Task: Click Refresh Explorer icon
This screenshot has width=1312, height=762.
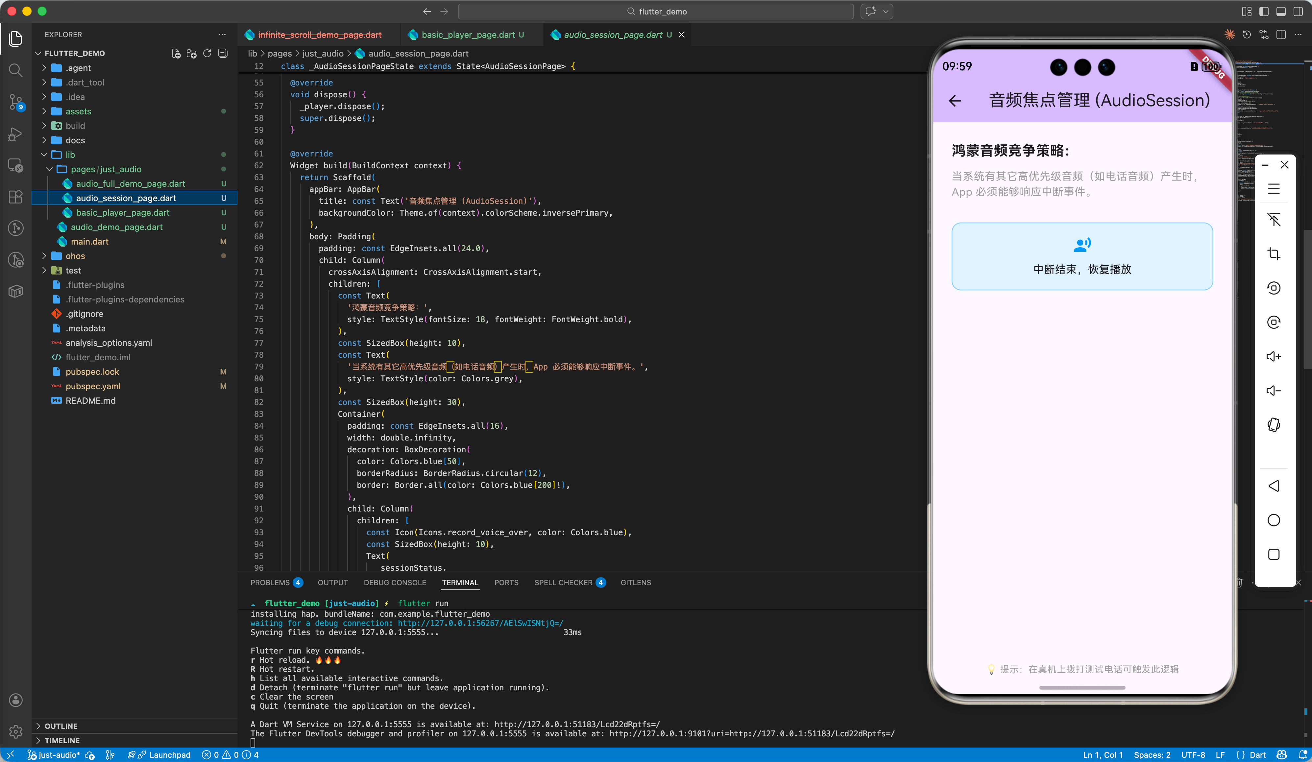Action: [x=207, y=54]
